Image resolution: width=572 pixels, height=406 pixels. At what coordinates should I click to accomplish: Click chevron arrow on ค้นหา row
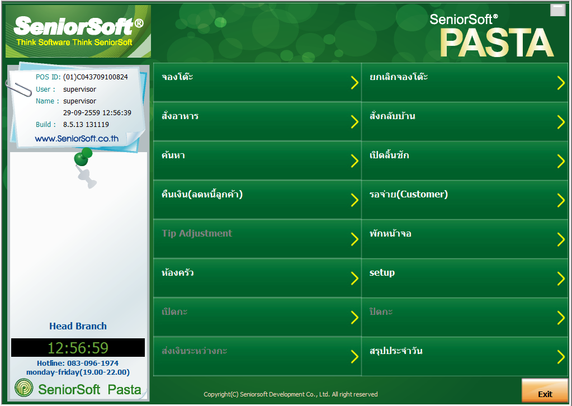pos(354,161)
